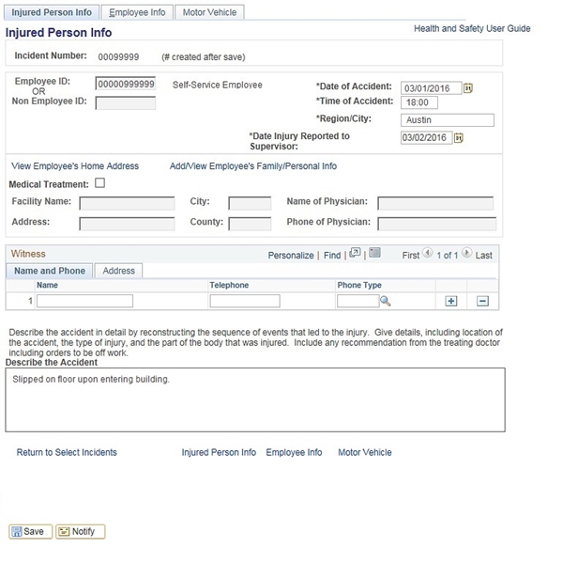This screenshot has height=563, width=563.
Task: Show next witness row arrow
Action: click(x=467, y=255)
